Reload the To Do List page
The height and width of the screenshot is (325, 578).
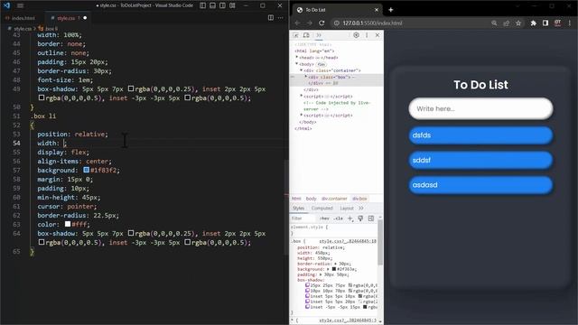coord(322,23)
